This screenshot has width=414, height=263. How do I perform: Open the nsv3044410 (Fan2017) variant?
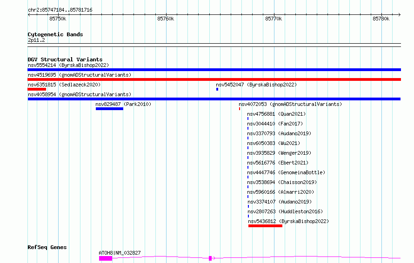[x=275, y=124]
